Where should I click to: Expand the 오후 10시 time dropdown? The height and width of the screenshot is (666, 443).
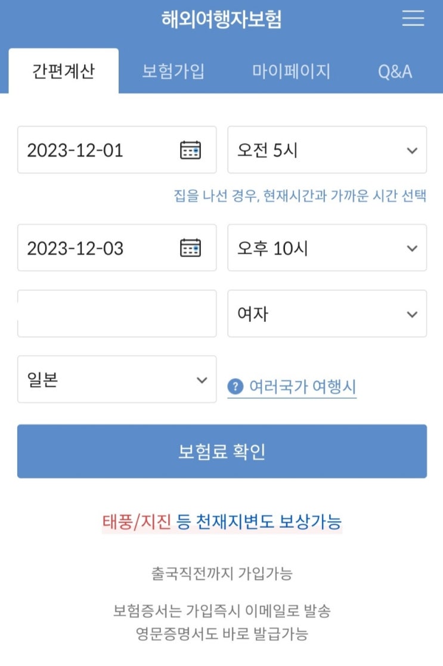(x=327, y=247)
